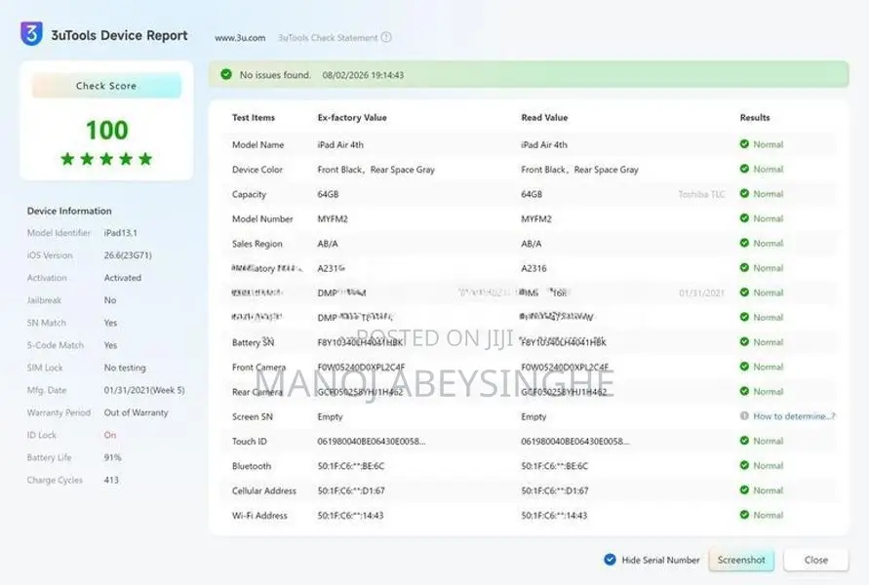Open the www.3u.com link
The image size is (869, 585).
pos(240,38)
